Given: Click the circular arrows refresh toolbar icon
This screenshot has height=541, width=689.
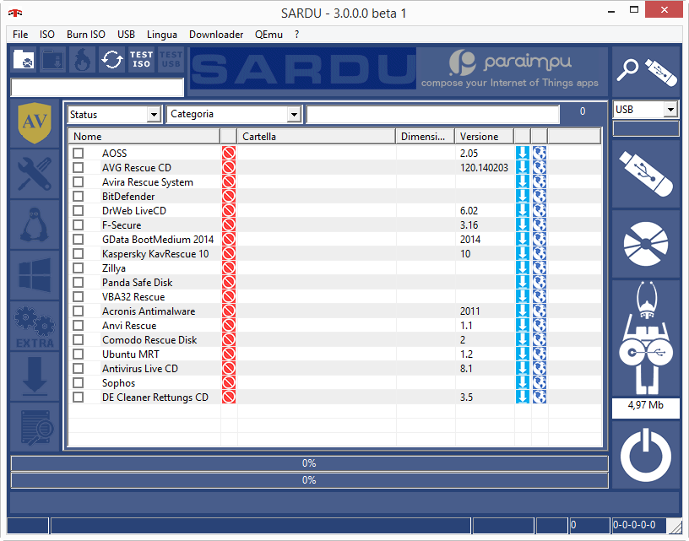Looking at the screenshot, I should (x=111, y=59).
